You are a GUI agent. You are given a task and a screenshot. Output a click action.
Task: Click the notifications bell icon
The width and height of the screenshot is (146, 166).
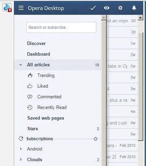[x=134, y=8]
